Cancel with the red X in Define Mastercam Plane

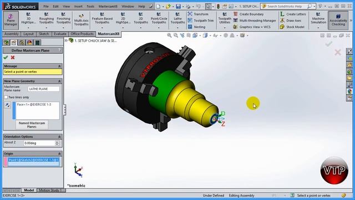click(x=13, y=58)
